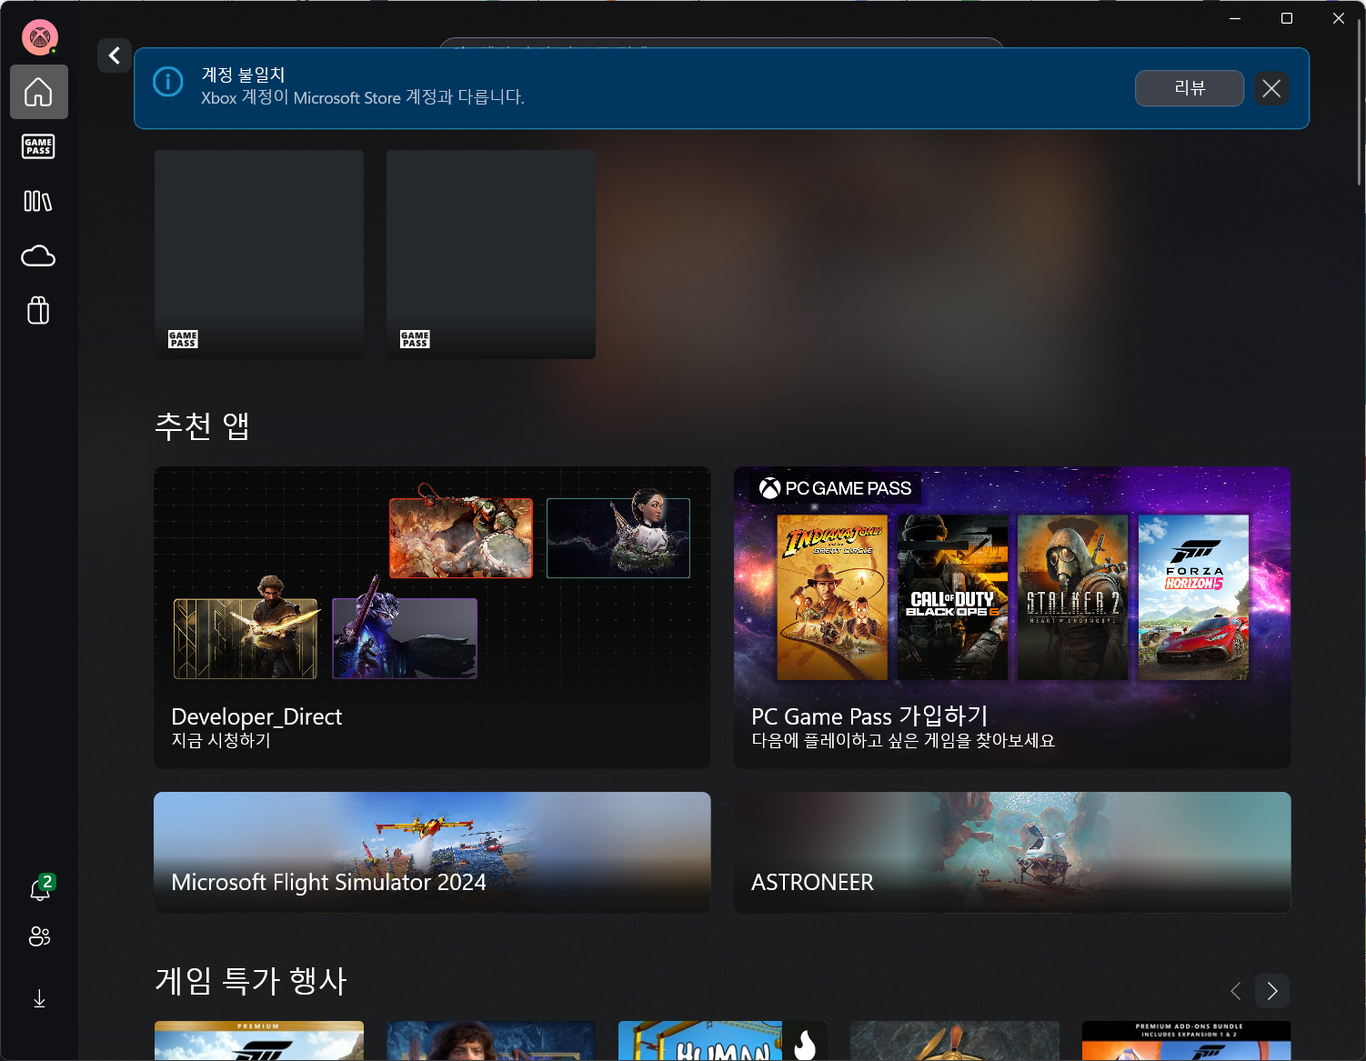Open the ASTRONEER app tile

tap(1011, 852)
